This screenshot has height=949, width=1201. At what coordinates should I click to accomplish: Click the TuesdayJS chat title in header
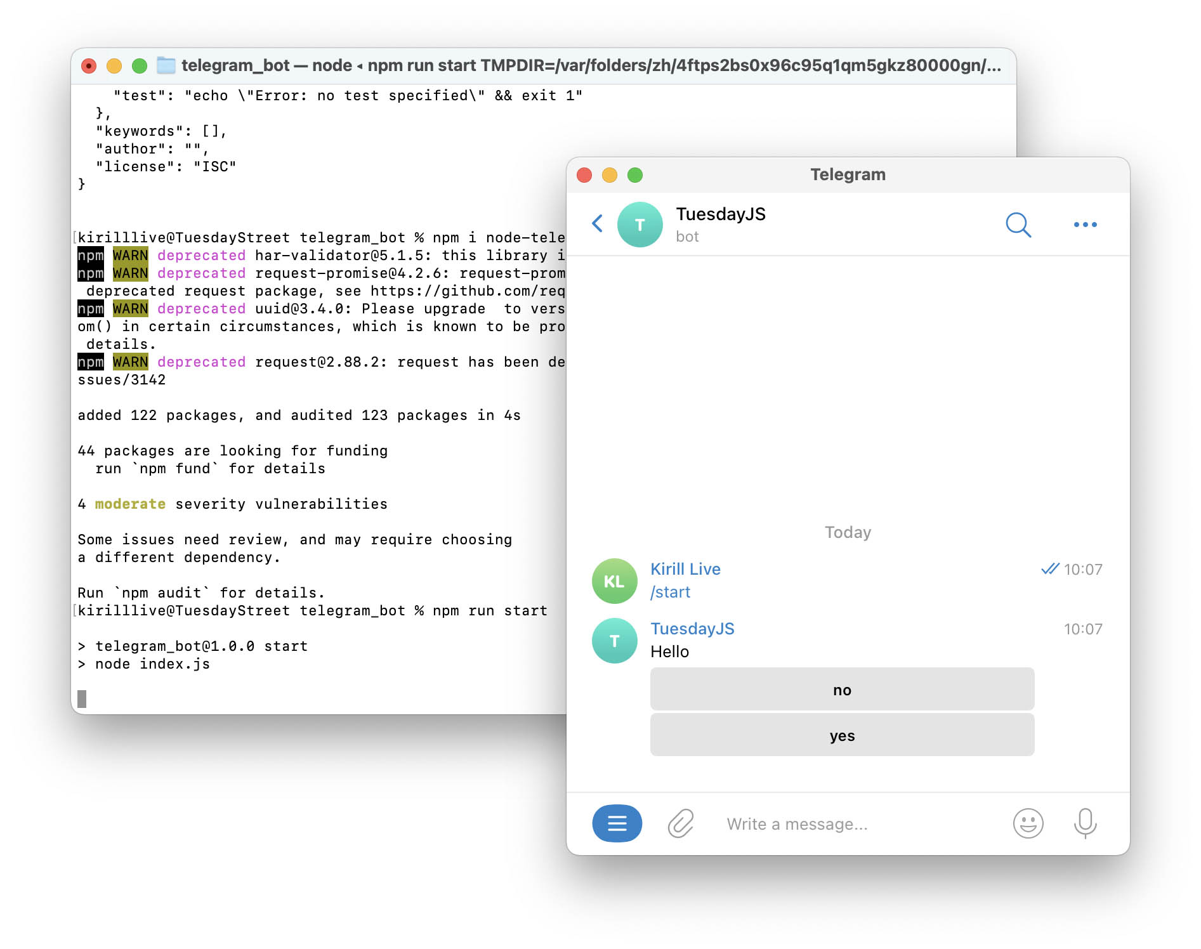point(721,214)
